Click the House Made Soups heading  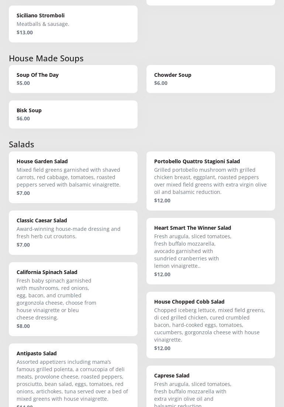pyautogui.click(x=46, y=58)
